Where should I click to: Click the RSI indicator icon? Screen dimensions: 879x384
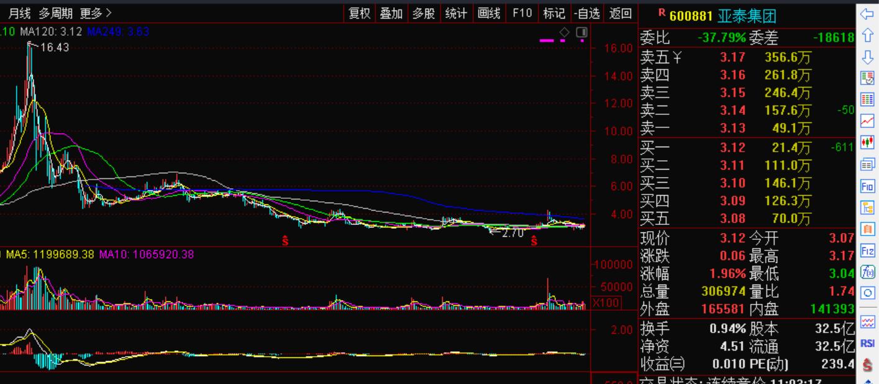pos(867,343)
